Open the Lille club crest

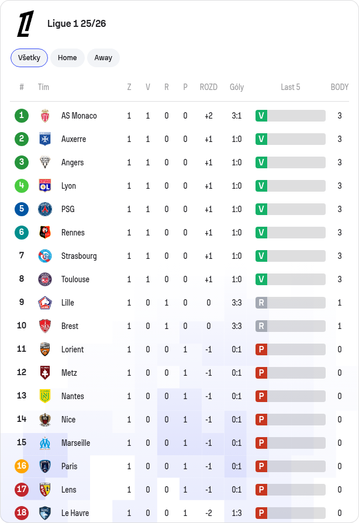(x=45, y=303)
